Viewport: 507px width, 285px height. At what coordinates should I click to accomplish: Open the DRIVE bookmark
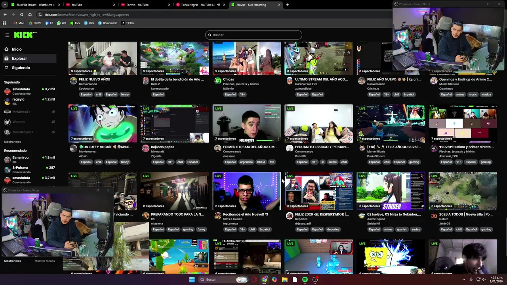coord(35,23)
